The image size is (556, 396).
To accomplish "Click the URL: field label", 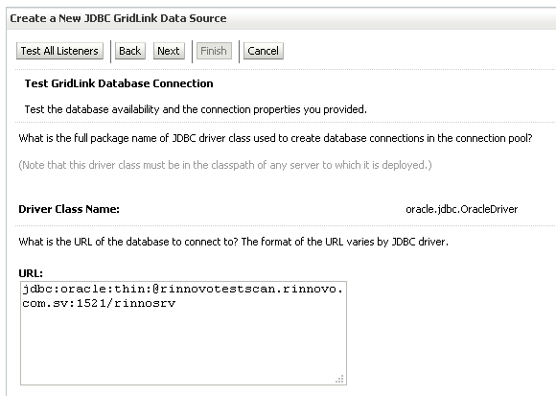I will click(31, 273).
